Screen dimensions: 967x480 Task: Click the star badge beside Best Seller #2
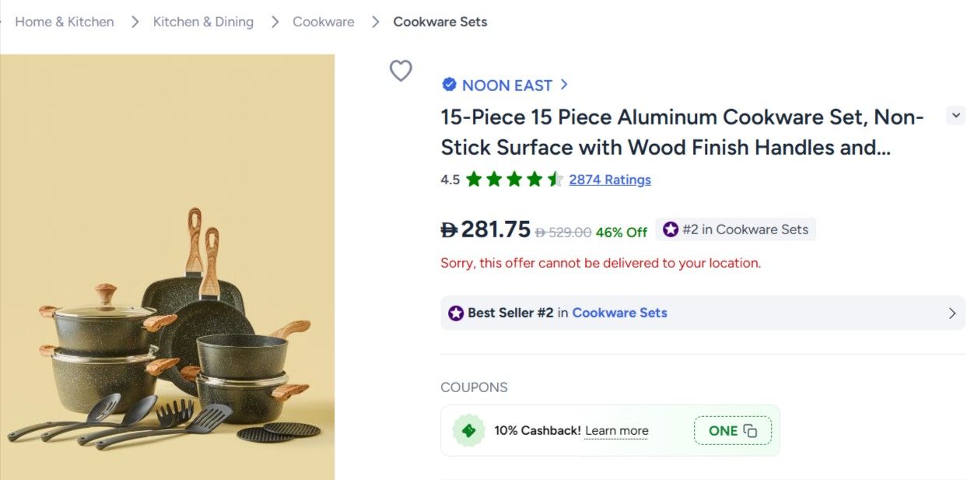(x=456, y=313)
